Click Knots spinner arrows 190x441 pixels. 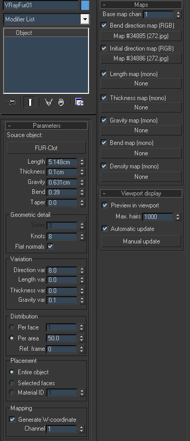[x=82, y=236]
